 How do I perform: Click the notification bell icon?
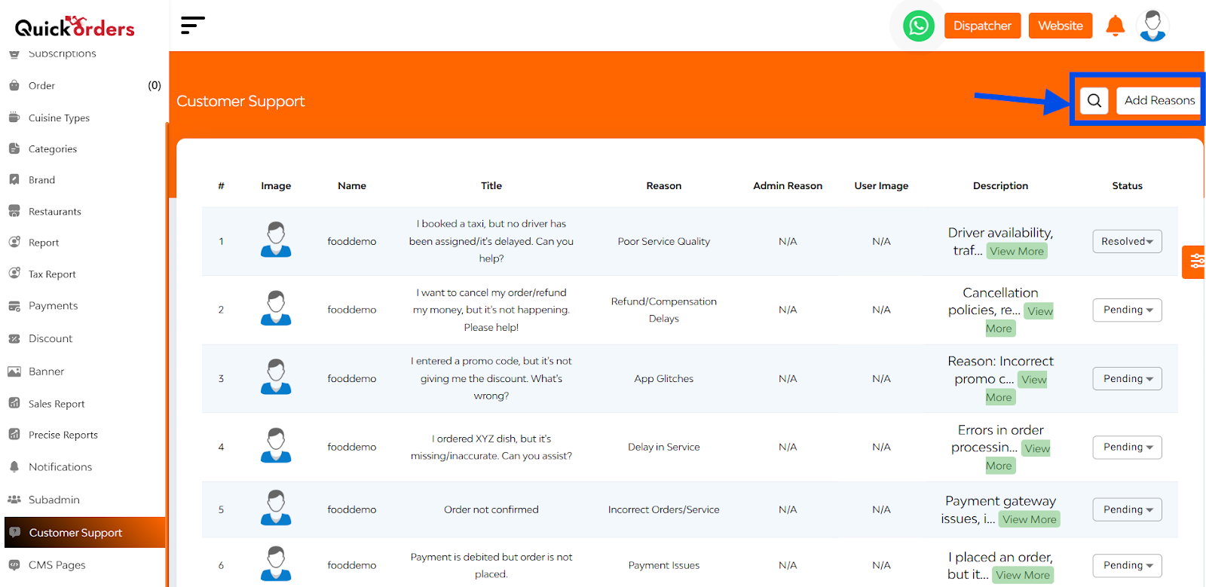(1115, 26)
